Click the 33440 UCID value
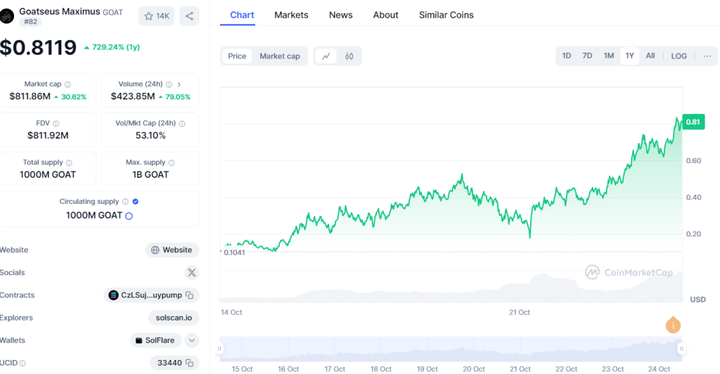This screenshot has height=374, width=720. pyautogui.click(x=169, y=363)
